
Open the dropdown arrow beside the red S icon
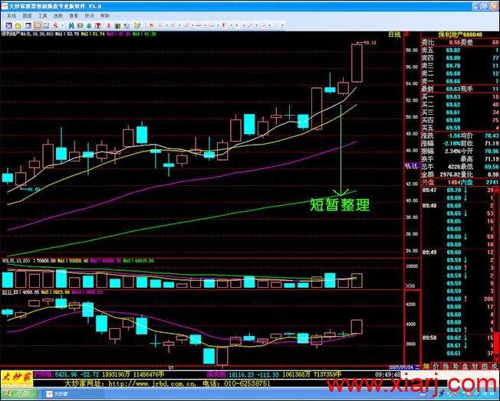click(63, 25)
